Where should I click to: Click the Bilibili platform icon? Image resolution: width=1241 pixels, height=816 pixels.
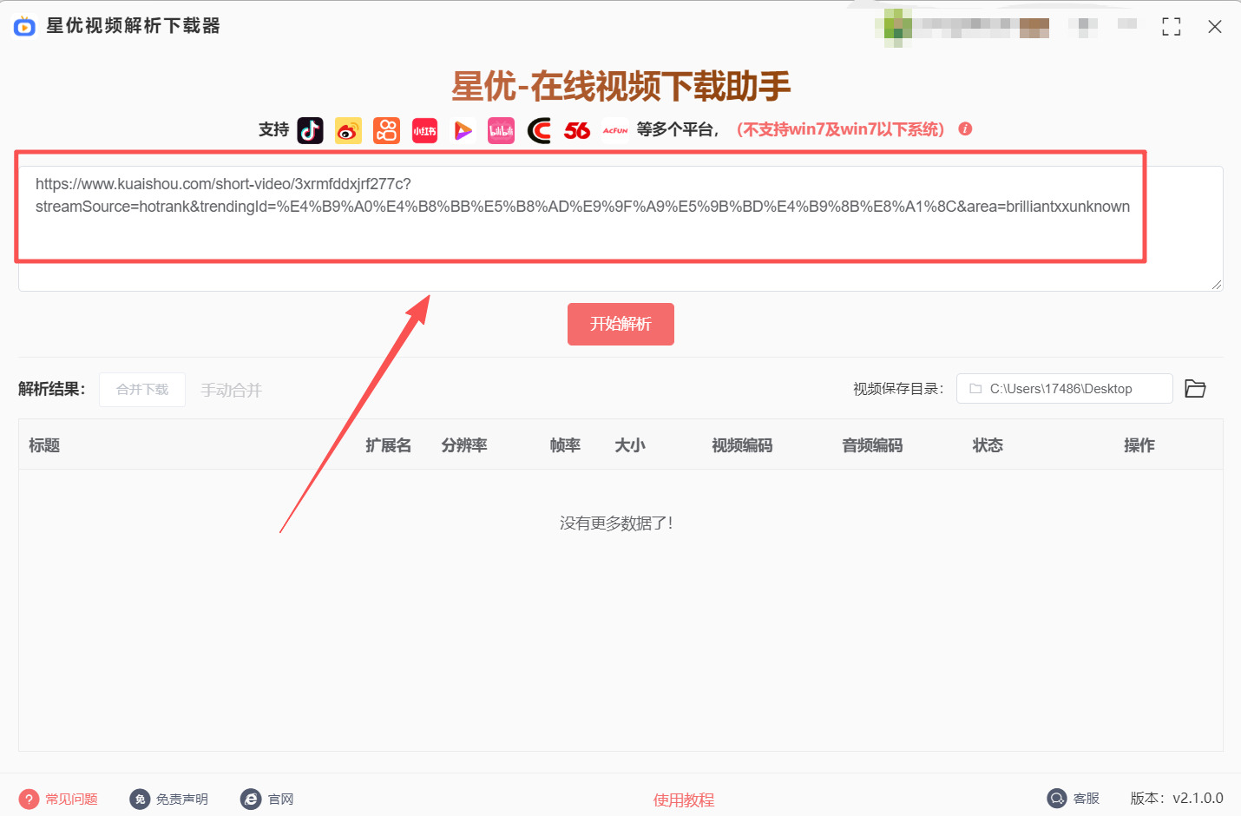coord(501,130)
